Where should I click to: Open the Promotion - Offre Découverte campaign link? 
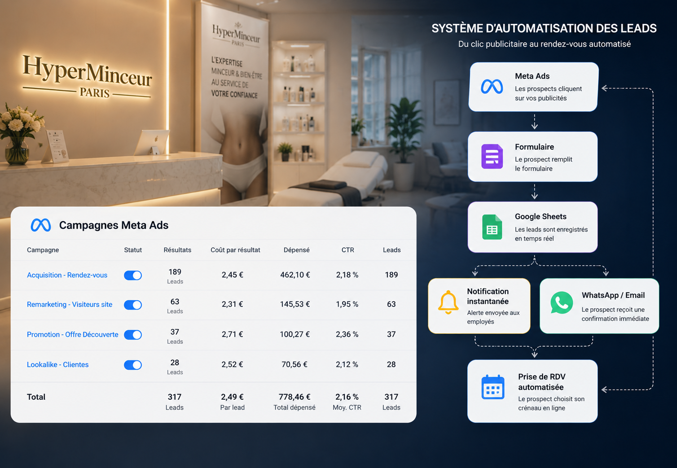click(73, 334)
